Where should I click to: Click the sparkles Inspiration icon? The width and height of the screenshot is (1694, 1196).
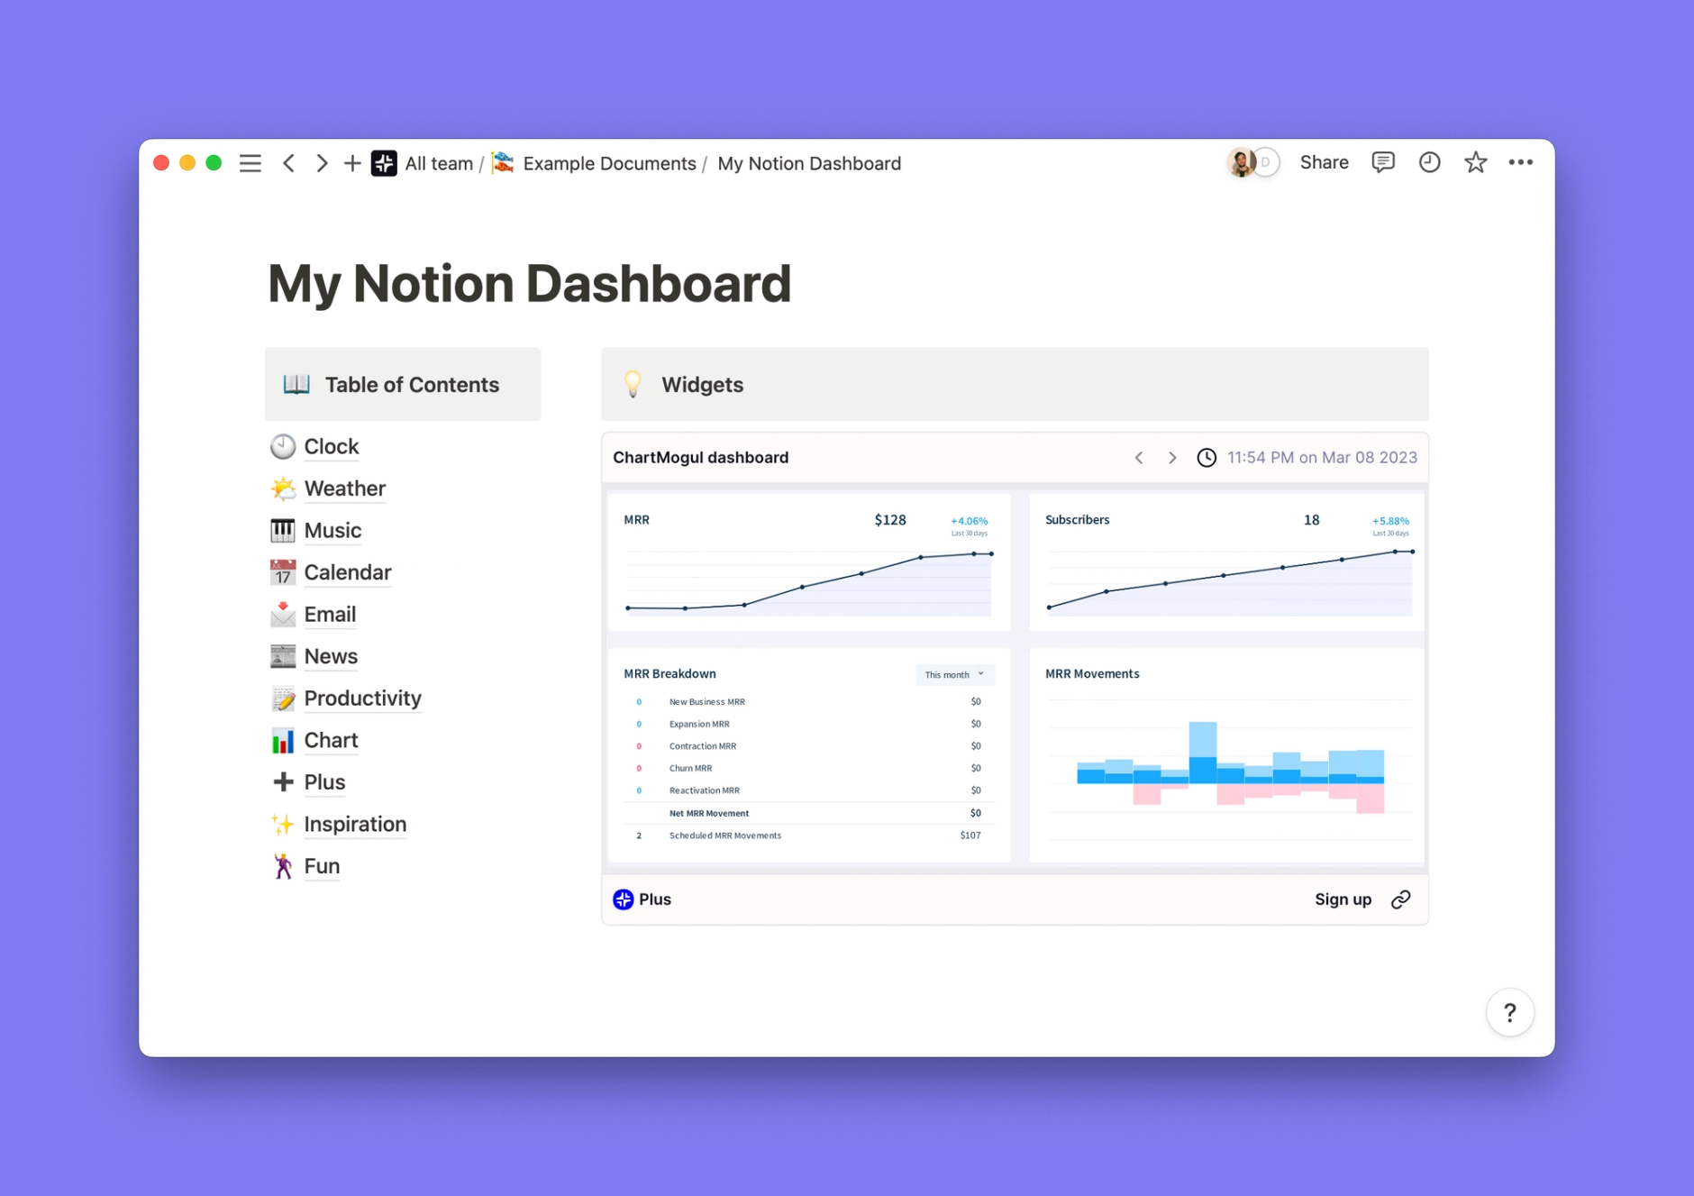(283, 824)
